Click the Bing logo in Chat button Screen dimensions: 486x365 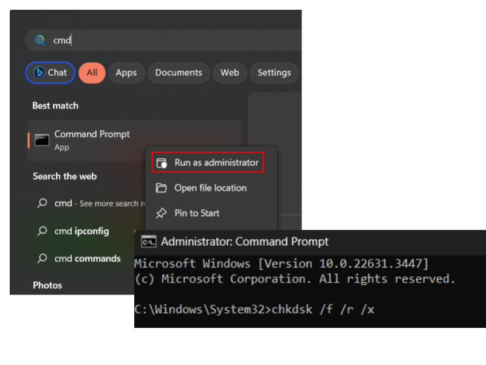point(39,72)
